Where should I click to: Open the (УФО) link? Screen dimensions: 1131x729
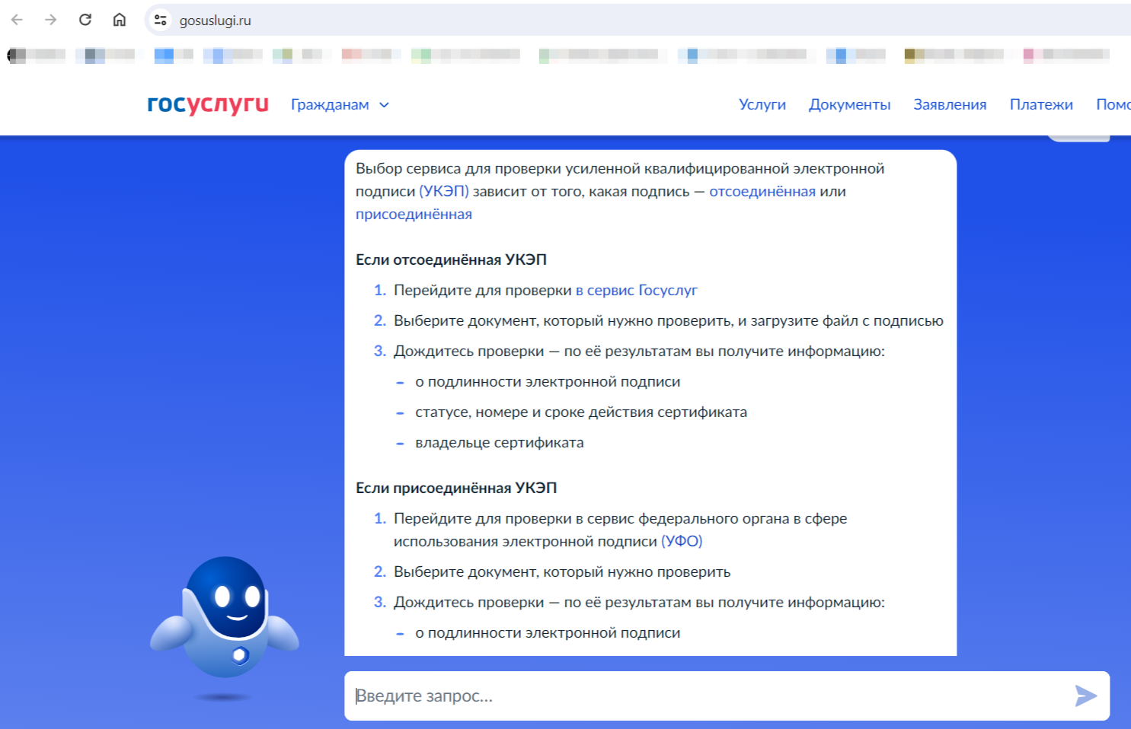(682, 542)
